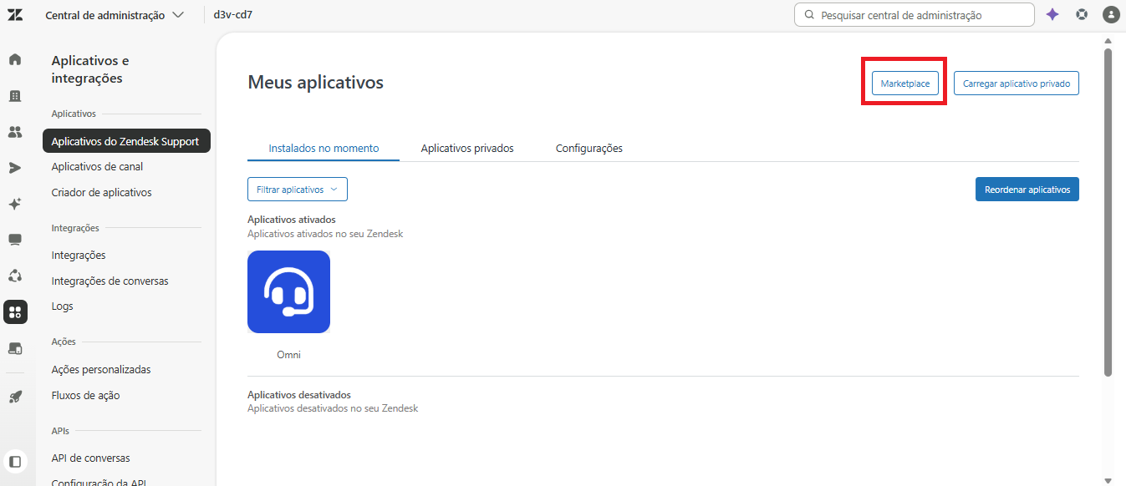Switch to the Instalados no momento tab
Image resolution: width=1126 pixels, height=486 pixels.
click(324, 148)
